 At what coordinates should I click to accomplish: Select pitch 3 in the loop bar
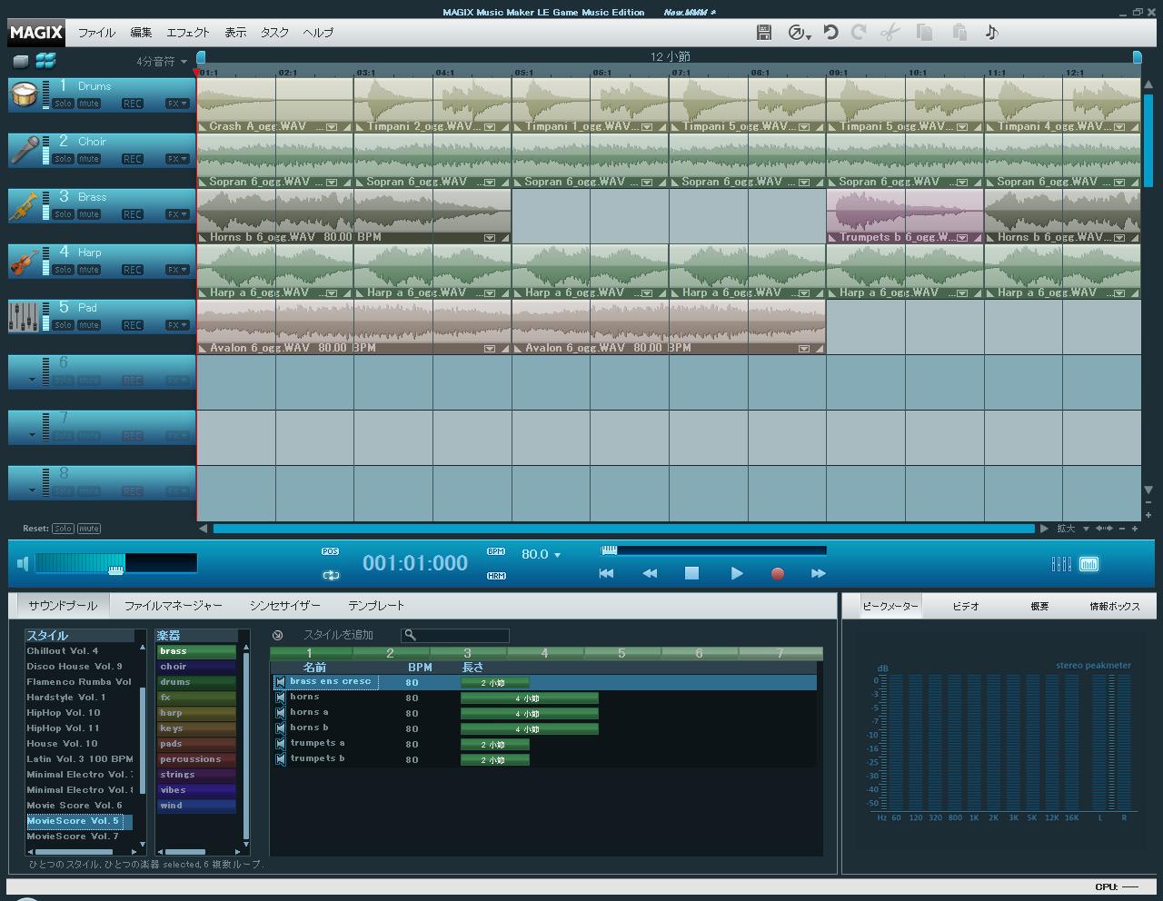[468, 653]
